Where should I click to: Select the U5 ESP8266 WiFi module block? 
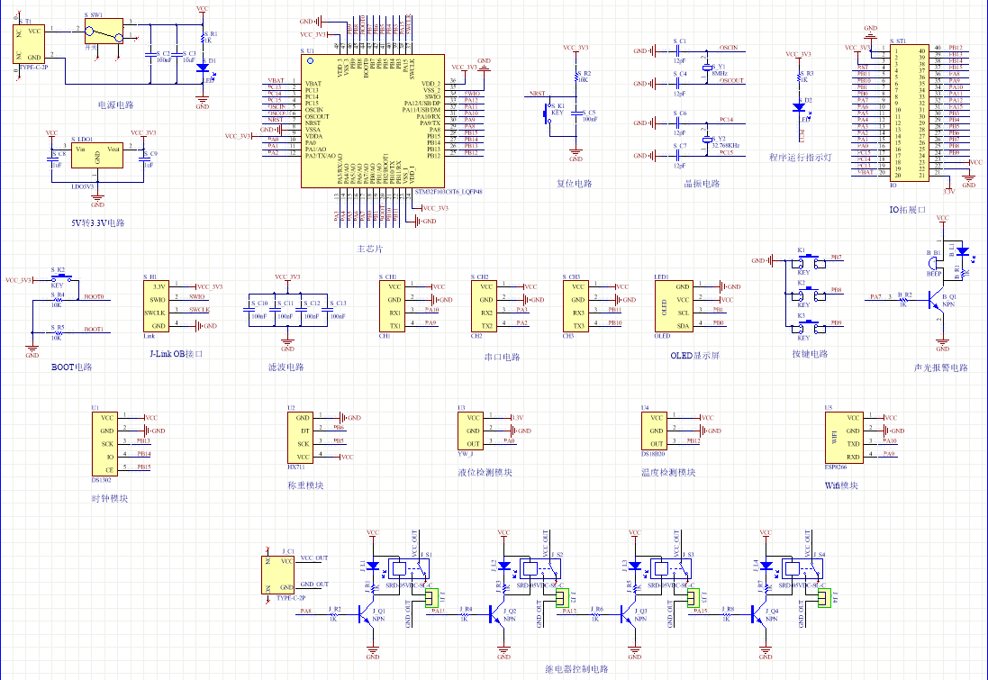pyautogui.click(x=844, y=438)
